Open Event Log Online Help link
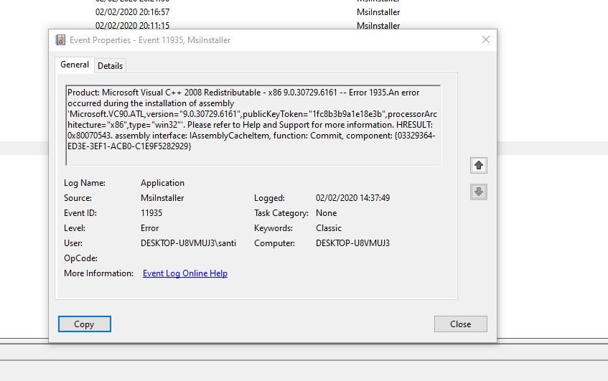The height and width of the screenshot is (381, 608). (x=185, y=273)
